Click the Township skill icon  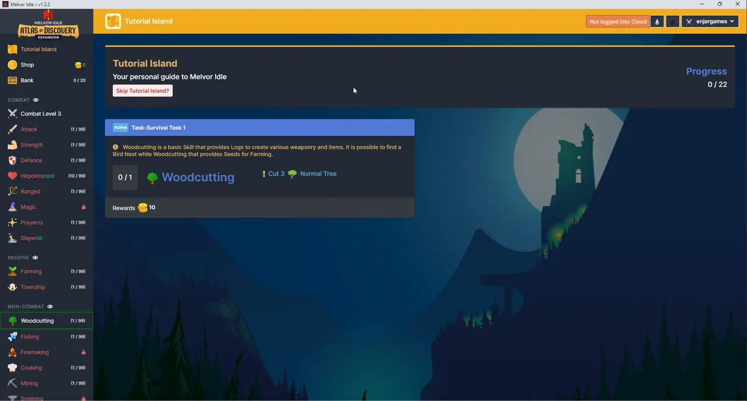(12, 287)
